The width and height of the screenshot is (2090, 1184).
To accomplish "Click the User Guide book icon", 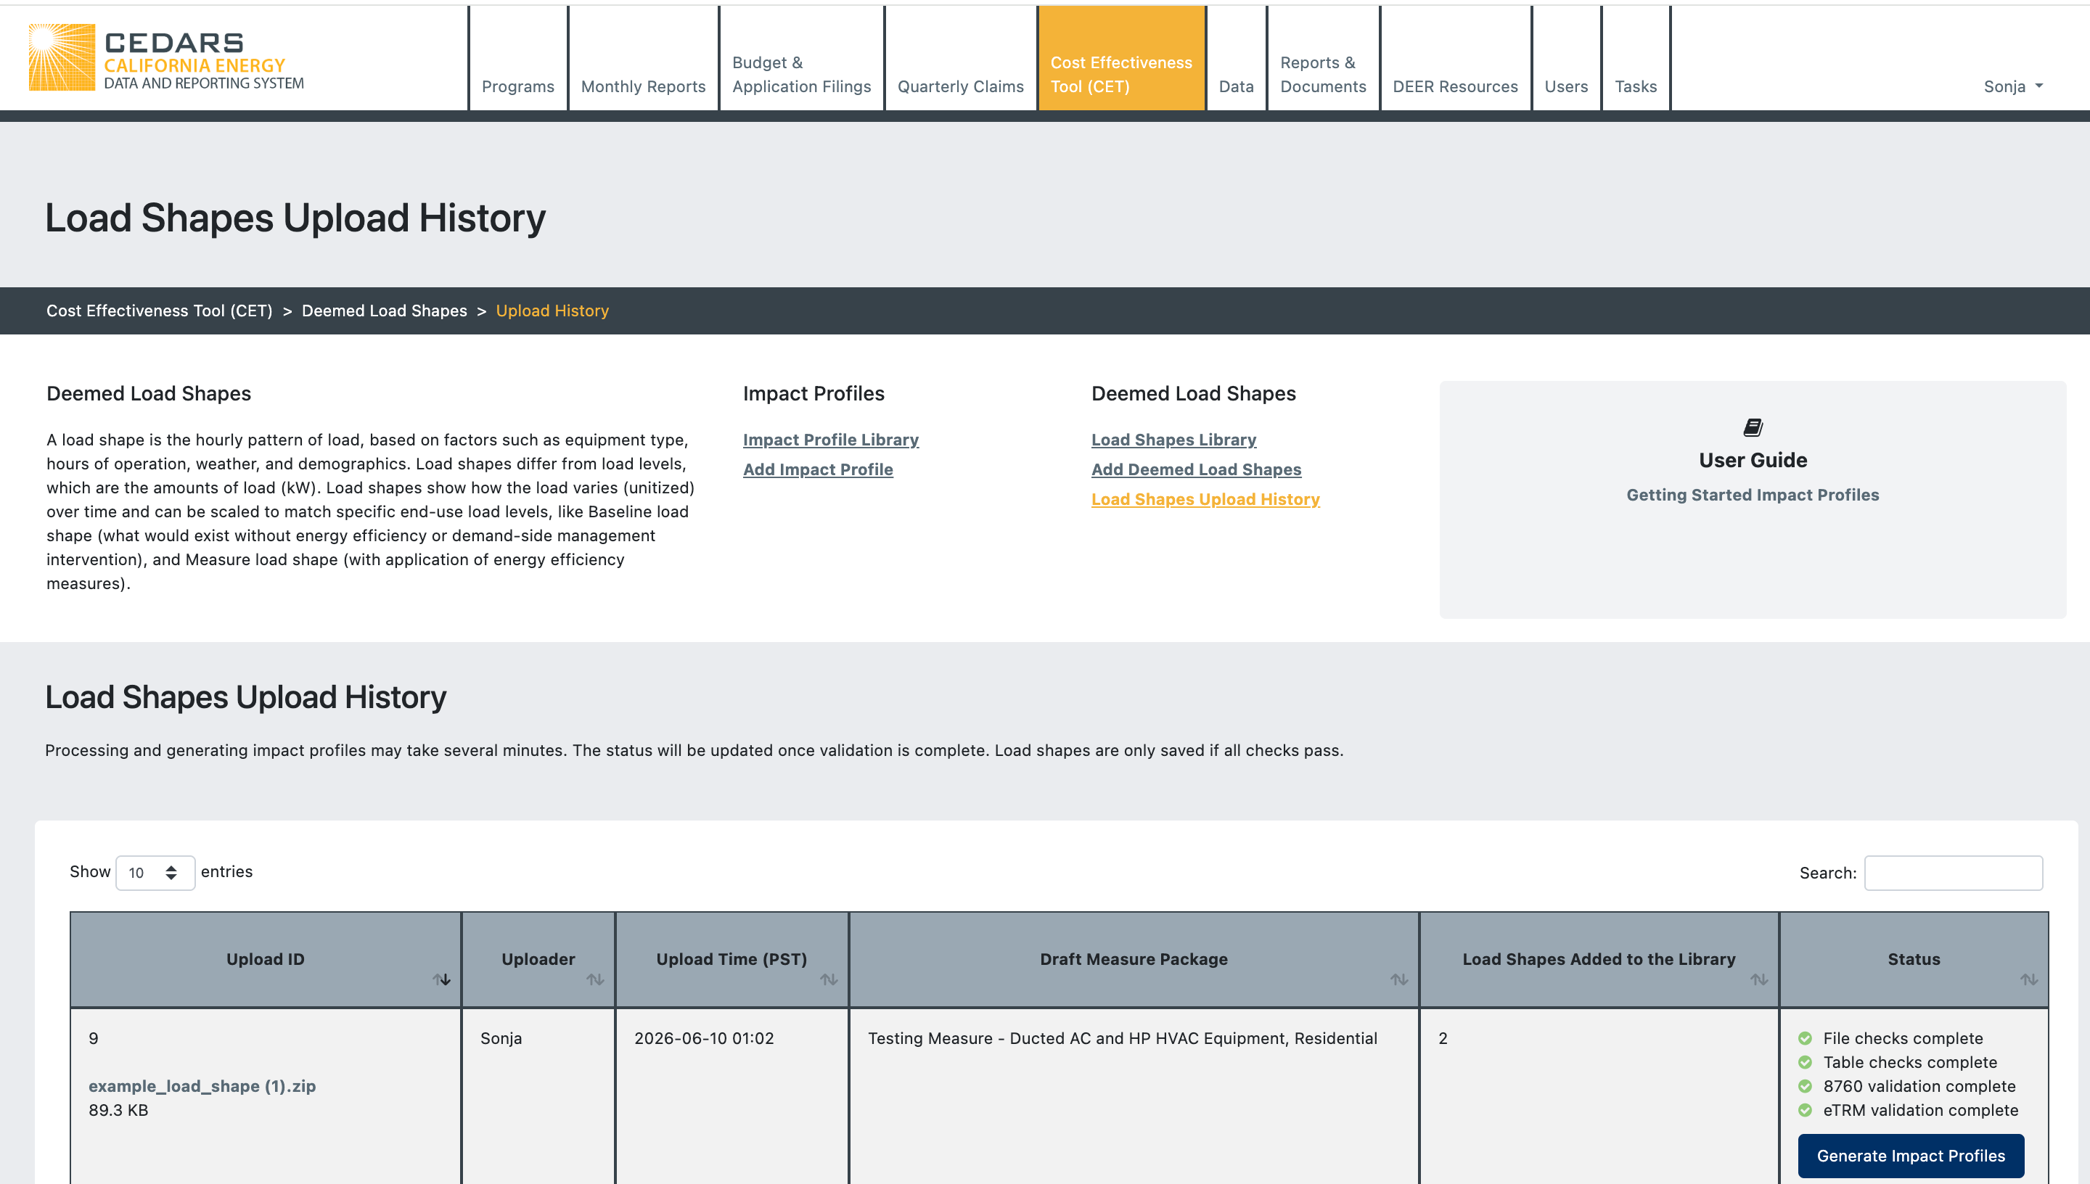I will (1753, 428).
